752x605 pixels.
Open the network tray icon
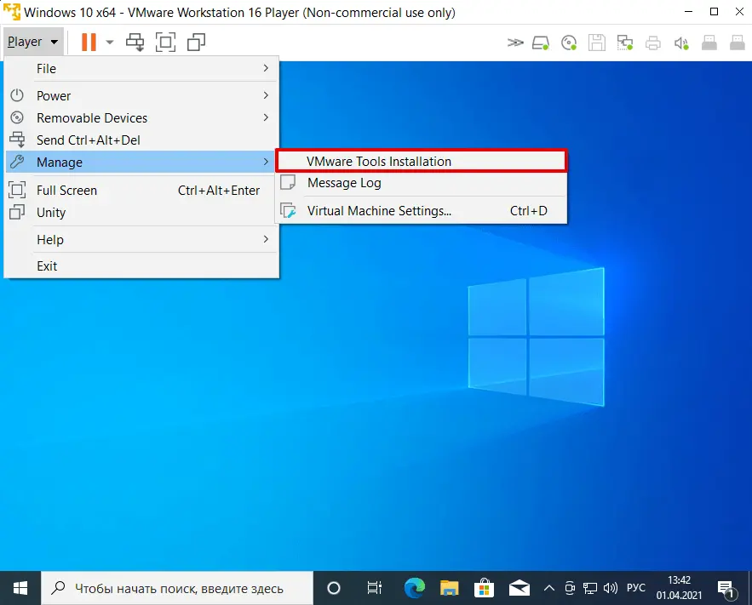pos(590,588)
